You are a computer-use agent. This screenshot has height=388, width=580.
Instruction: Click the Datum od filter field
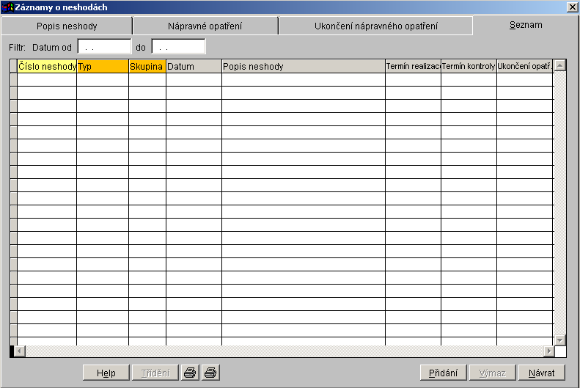point(104,47)
